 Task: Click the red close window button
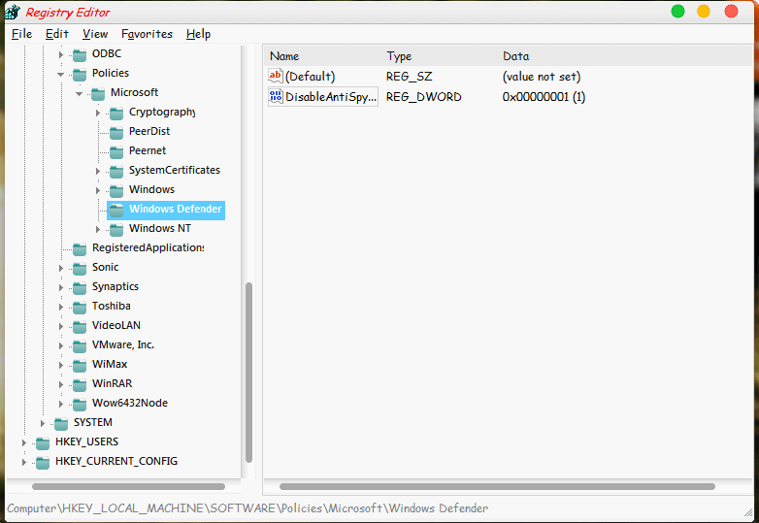[731, 11]
